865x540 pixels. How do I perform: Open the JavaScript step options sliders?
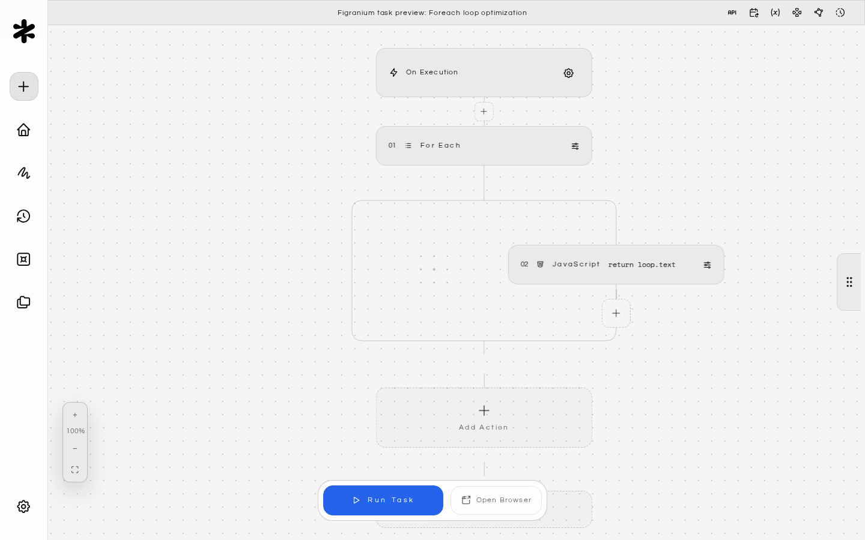click(708, 265)
